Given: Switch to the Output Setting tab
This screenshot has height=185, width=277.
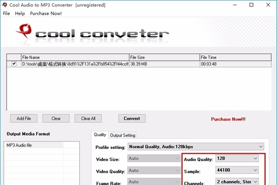Looking at the screenshot, I should [x=123, y=135].
